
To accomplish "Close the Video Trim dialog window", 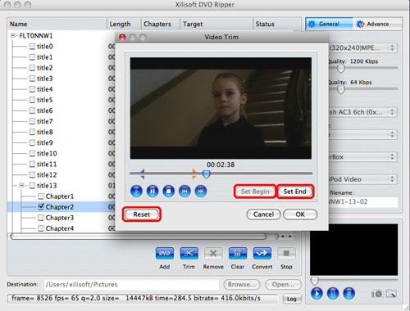I will [x=122, y=38].
